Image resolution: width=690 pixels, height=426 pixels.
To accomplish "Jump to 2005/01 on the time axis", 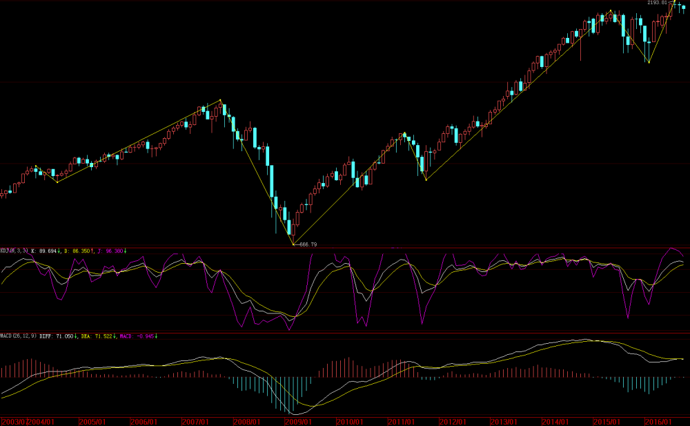I will click(92, 421).
